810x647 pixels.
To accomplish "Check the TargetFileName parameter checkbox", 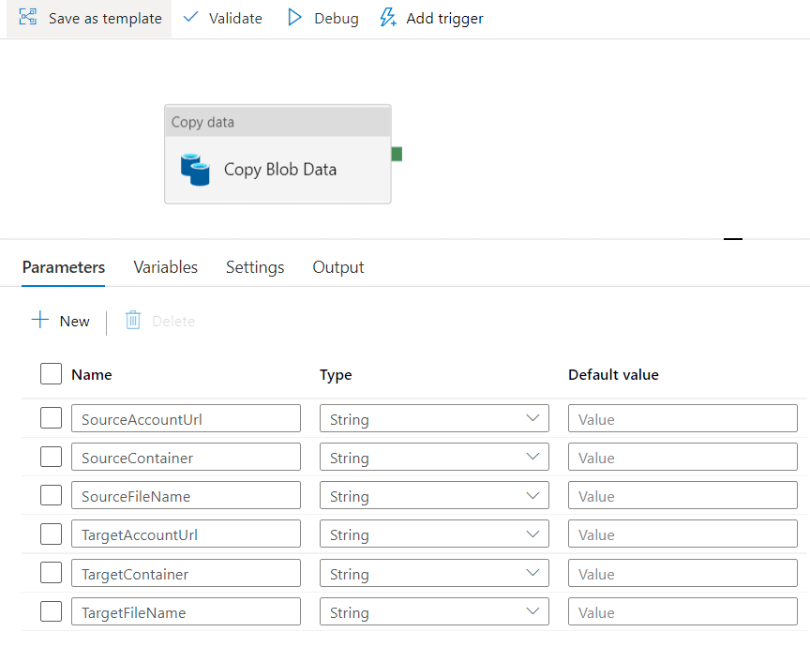I will [x=51, y=610].
